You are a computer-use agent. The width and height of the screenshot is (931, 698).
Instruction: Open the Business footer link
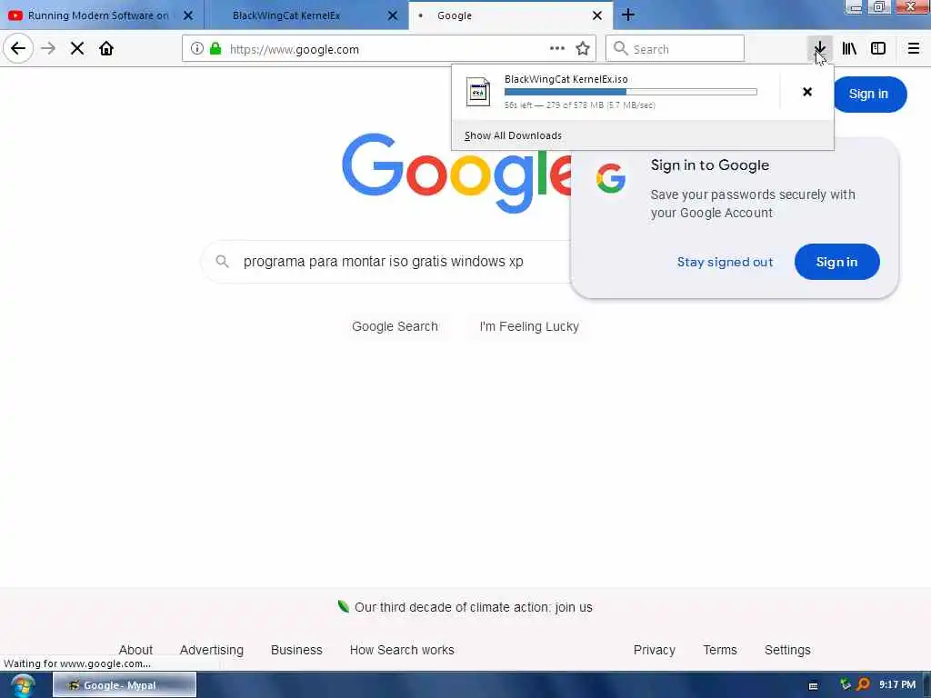296,650
